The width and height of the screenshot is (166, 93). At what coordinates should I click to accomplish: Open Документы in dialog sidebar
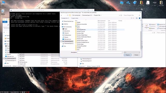pyautogui.click(x=66, y=31)
